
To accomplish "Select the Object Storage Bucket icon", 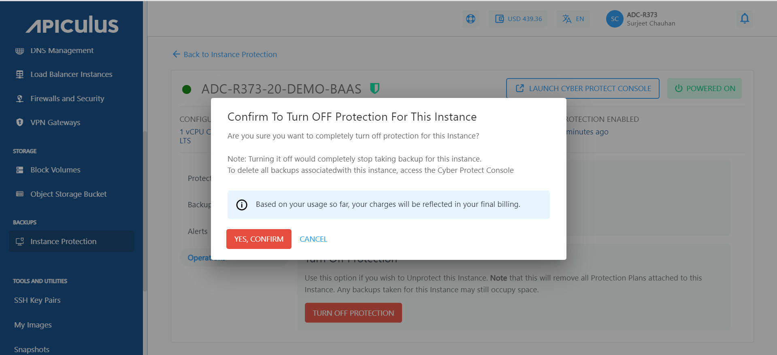I will coord(20,194).
